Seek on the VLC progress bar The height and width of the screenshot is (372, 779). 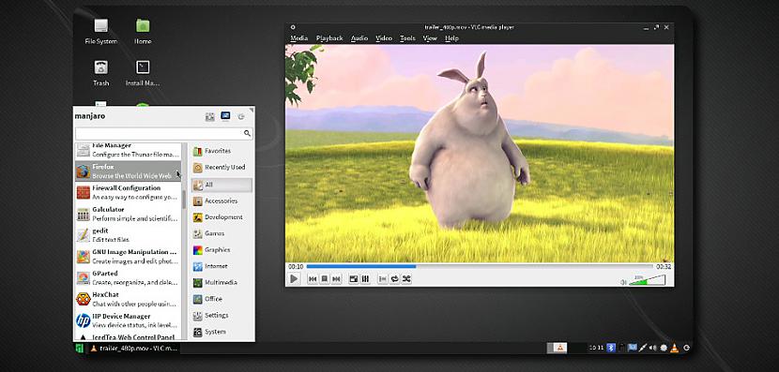(480, 266)
